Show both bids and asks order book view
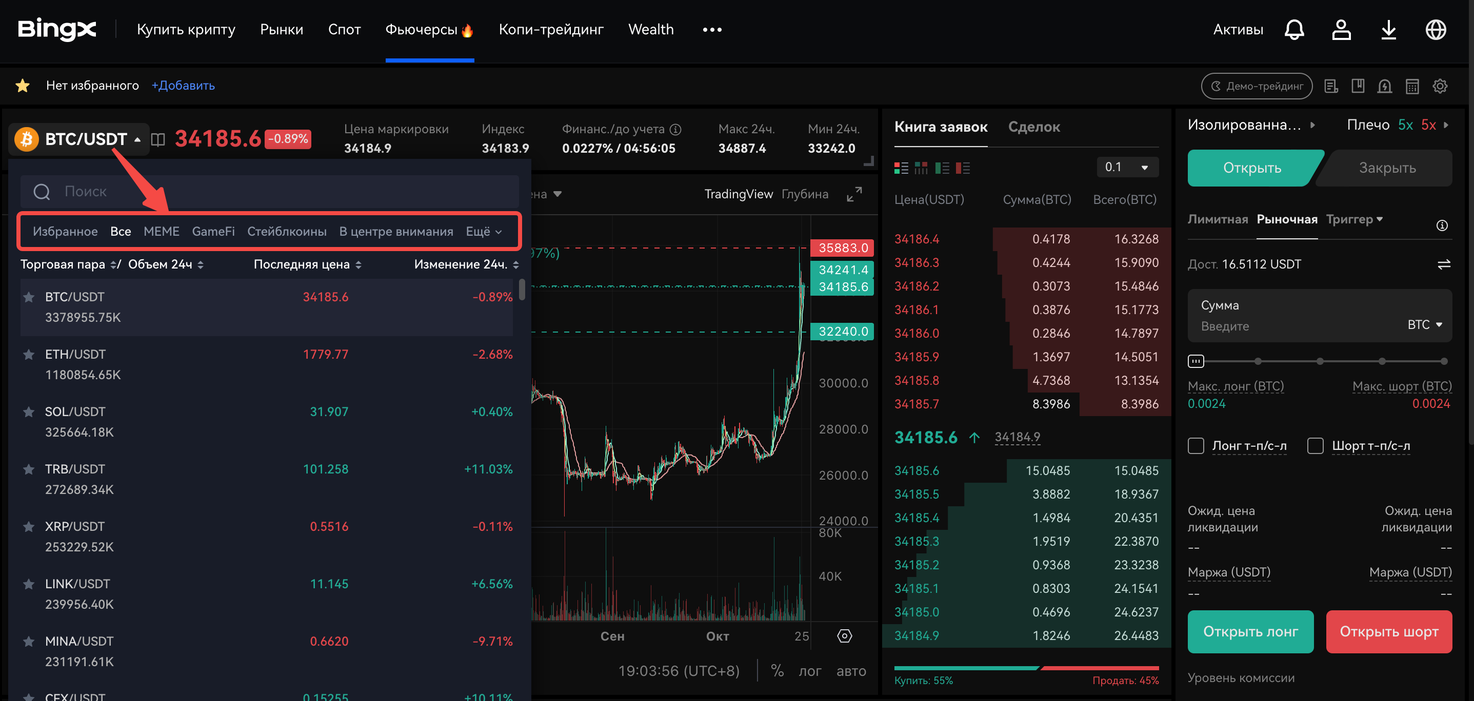Viewport: 1474px width, 701px height. [901, 168]
